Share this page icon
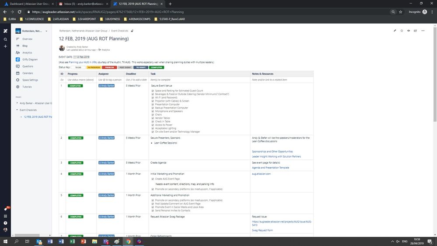437x246 pixels. click(415, 31)
